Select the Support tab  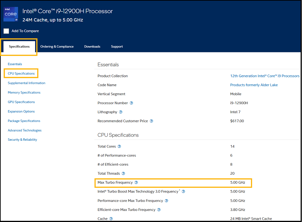pos(117,47)
